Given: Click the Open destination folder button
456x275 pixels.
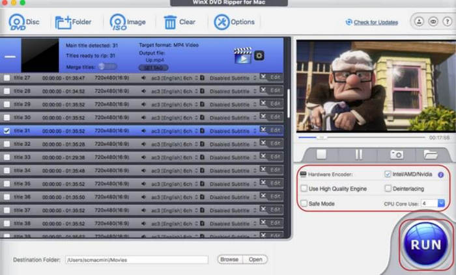Looking at the screenshot, I should pyautogui.click(x=255, y=259).
